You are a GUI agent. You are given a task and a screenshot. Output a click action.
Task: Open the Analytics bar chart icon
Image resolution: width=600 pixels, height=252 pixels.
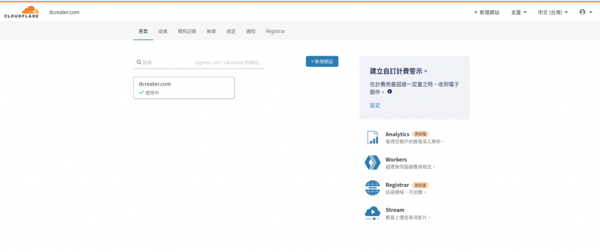click(372, 137)
